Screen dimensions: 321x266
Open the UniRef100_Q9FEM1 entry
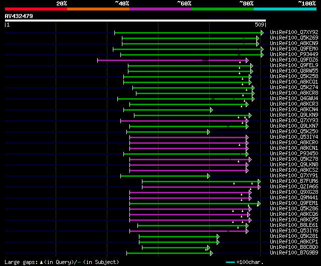click(x=294, y=203)
